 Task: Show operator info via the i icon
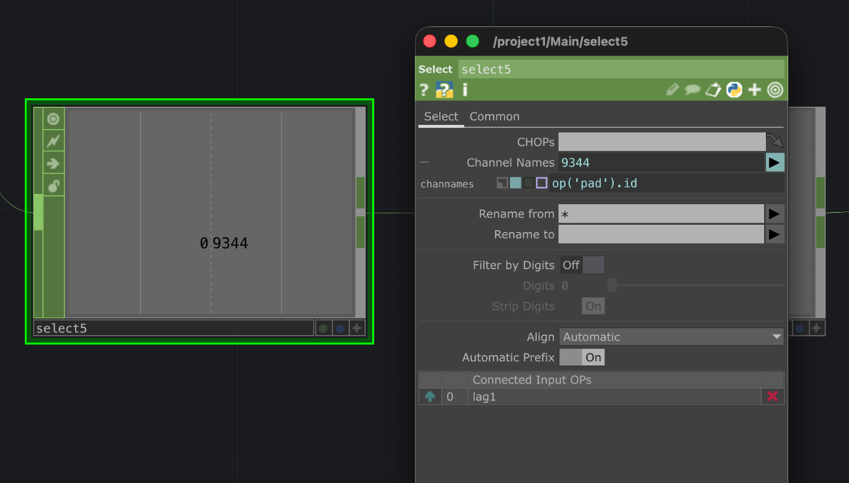pyautogui.click(x=465, y=90)
